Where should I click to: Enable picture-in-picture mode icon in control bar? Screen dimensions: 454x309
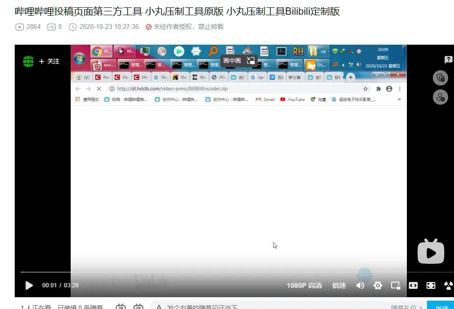click(x=395, y=285)
